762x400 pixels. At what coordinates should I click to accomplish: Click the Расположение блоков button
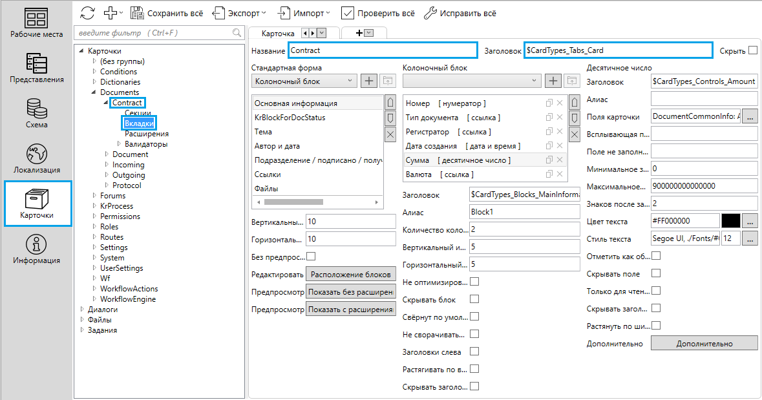tap(350, 274)
